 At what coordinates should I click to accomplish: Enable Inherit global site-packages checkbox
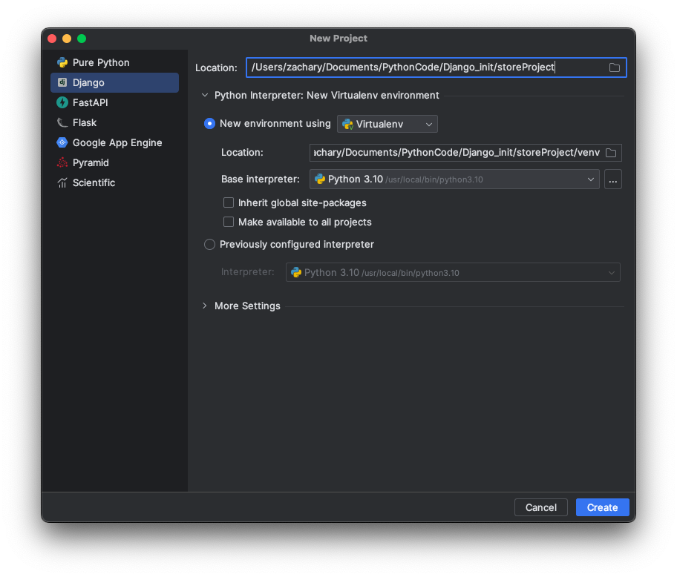(229, 202)
